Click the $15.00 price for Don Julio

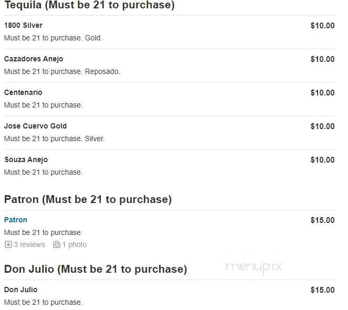click(322, 290)
